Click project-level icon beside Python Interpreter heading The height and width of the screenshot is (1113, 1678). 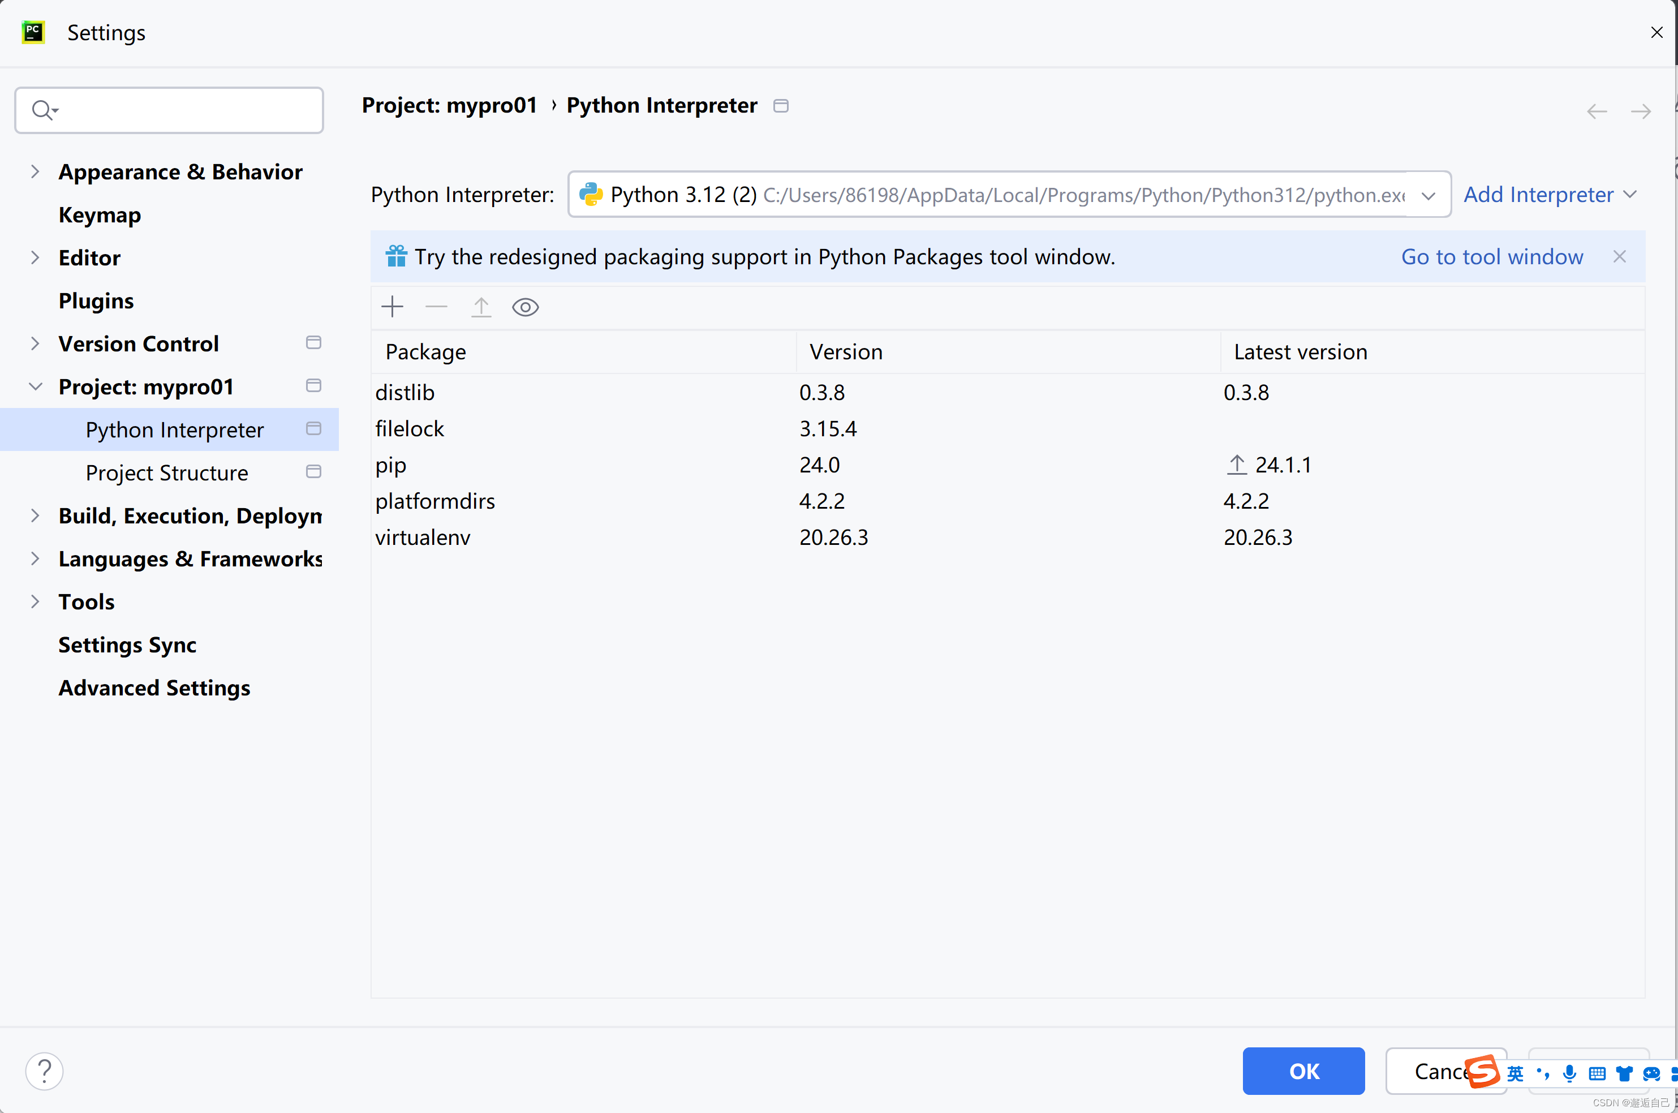781,106
